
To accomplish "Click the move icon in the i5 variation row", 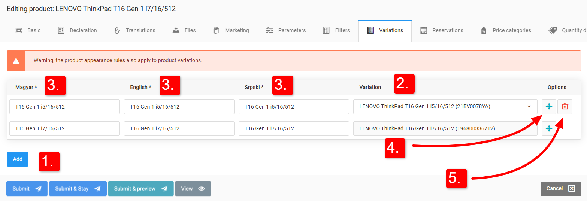I will coord(549,107).
